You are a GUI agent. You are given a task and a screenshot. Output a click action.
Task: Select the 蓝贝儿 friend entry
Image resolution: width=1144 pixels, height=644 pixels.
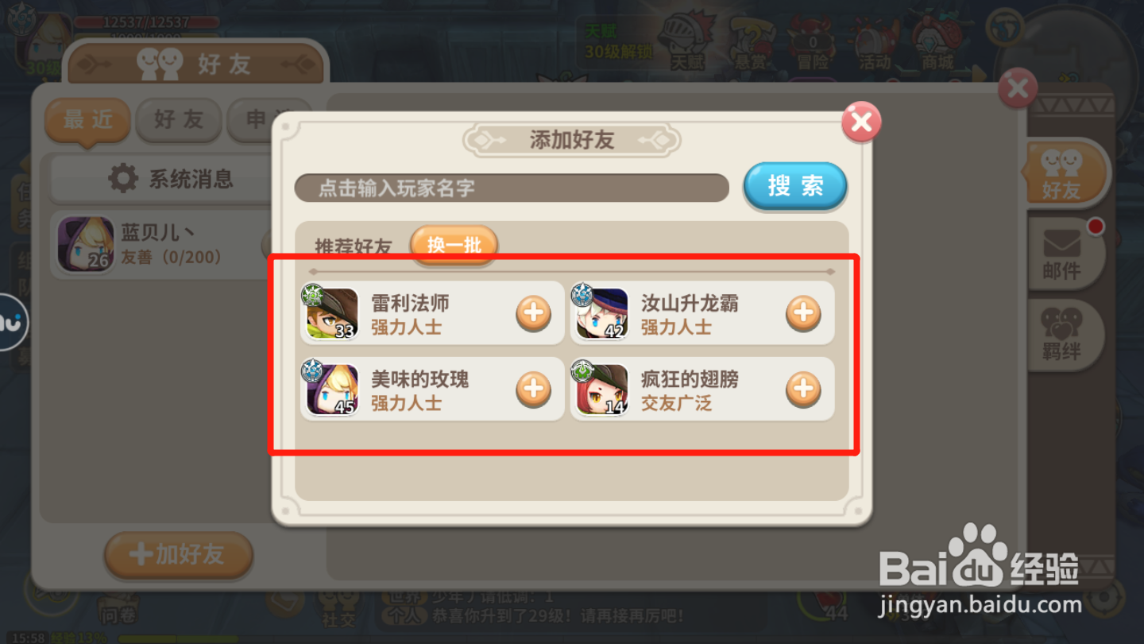point(163,245)
